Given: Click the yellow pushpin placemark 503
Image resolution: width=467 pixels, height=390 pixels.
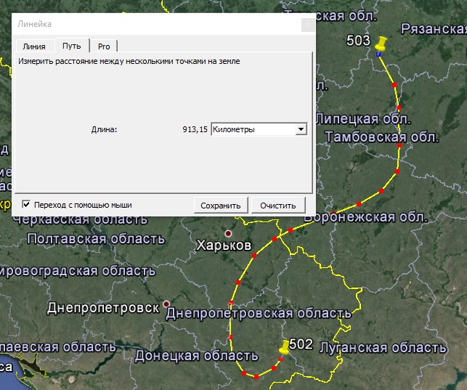Looking at the screenshot, I should (x=382, y=44).
